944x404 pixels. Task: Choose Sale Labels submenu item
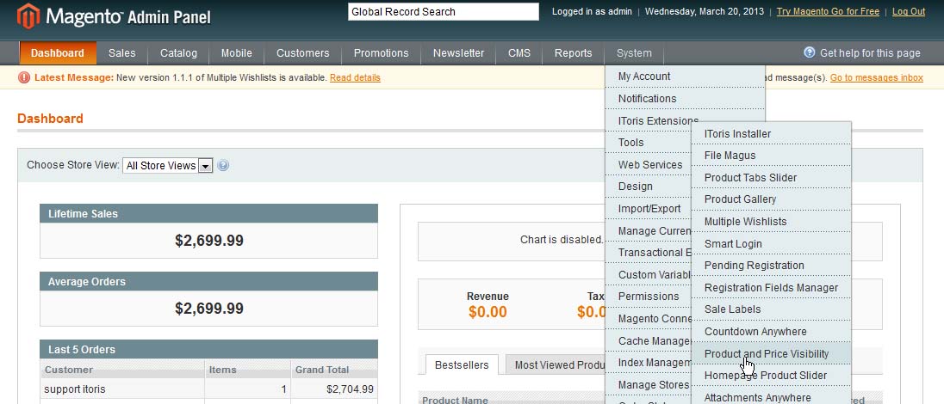[x=771, y=309]
